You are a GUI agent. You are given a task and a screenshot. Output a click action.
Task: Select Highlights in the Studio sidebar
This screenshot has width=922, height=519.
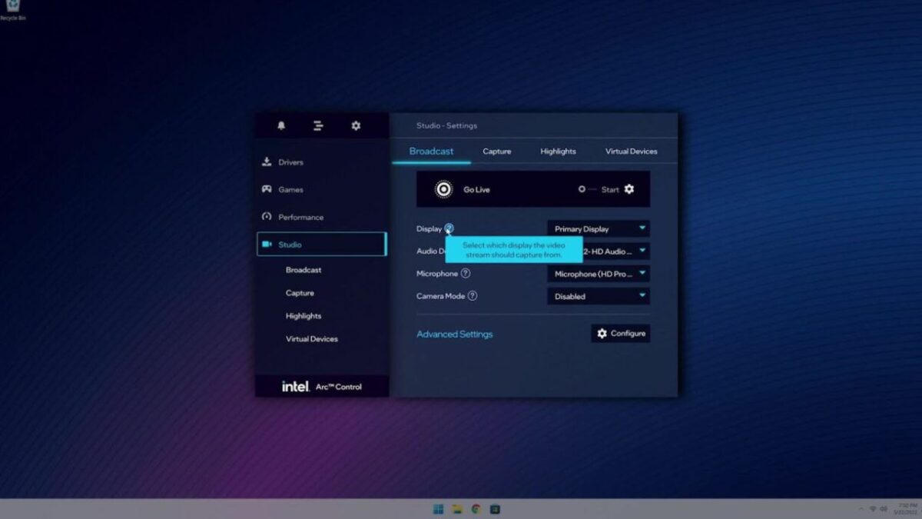pos(303,315)
